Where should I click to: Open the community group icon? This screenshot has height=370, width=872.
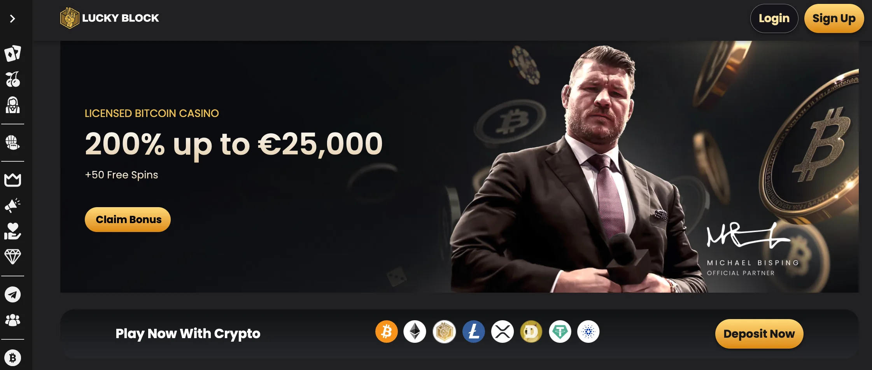click(12, 320)
